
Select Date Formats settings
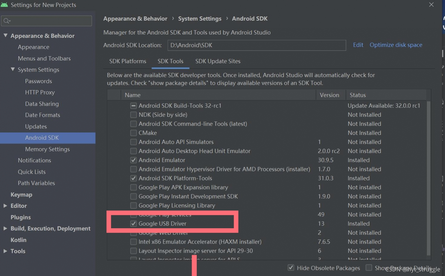click(43, 115)
